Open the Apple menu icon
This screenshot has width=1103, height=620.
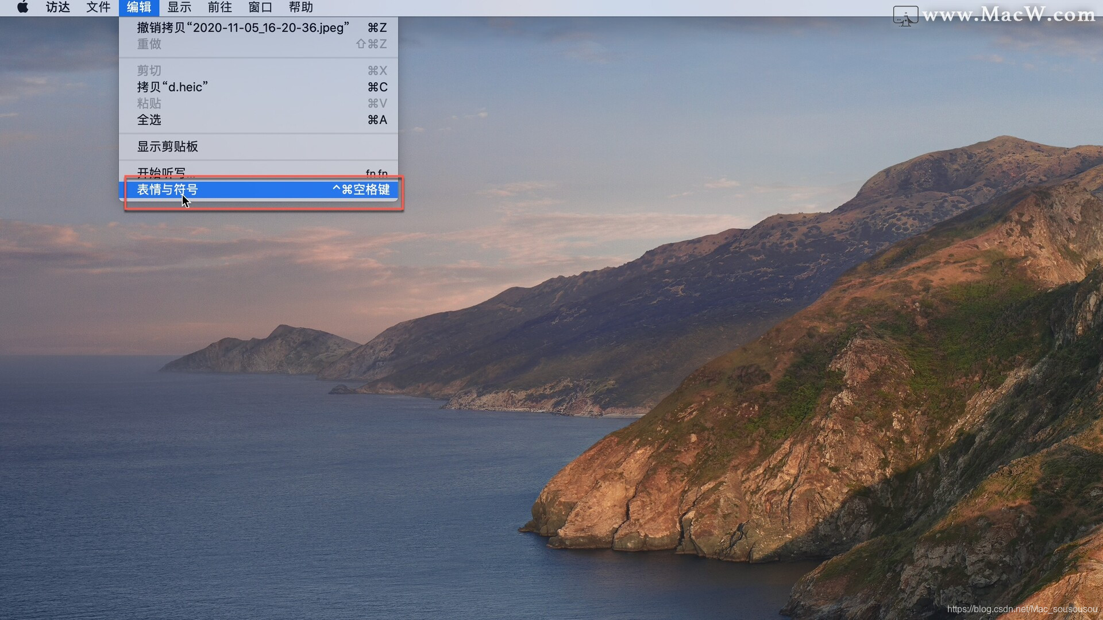click(x=22, y=7)
